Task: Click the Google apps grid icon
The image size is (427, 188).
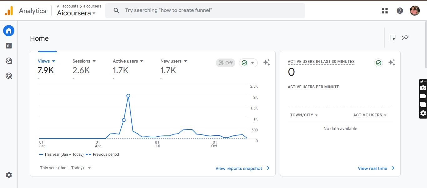Action: [385, 11]
